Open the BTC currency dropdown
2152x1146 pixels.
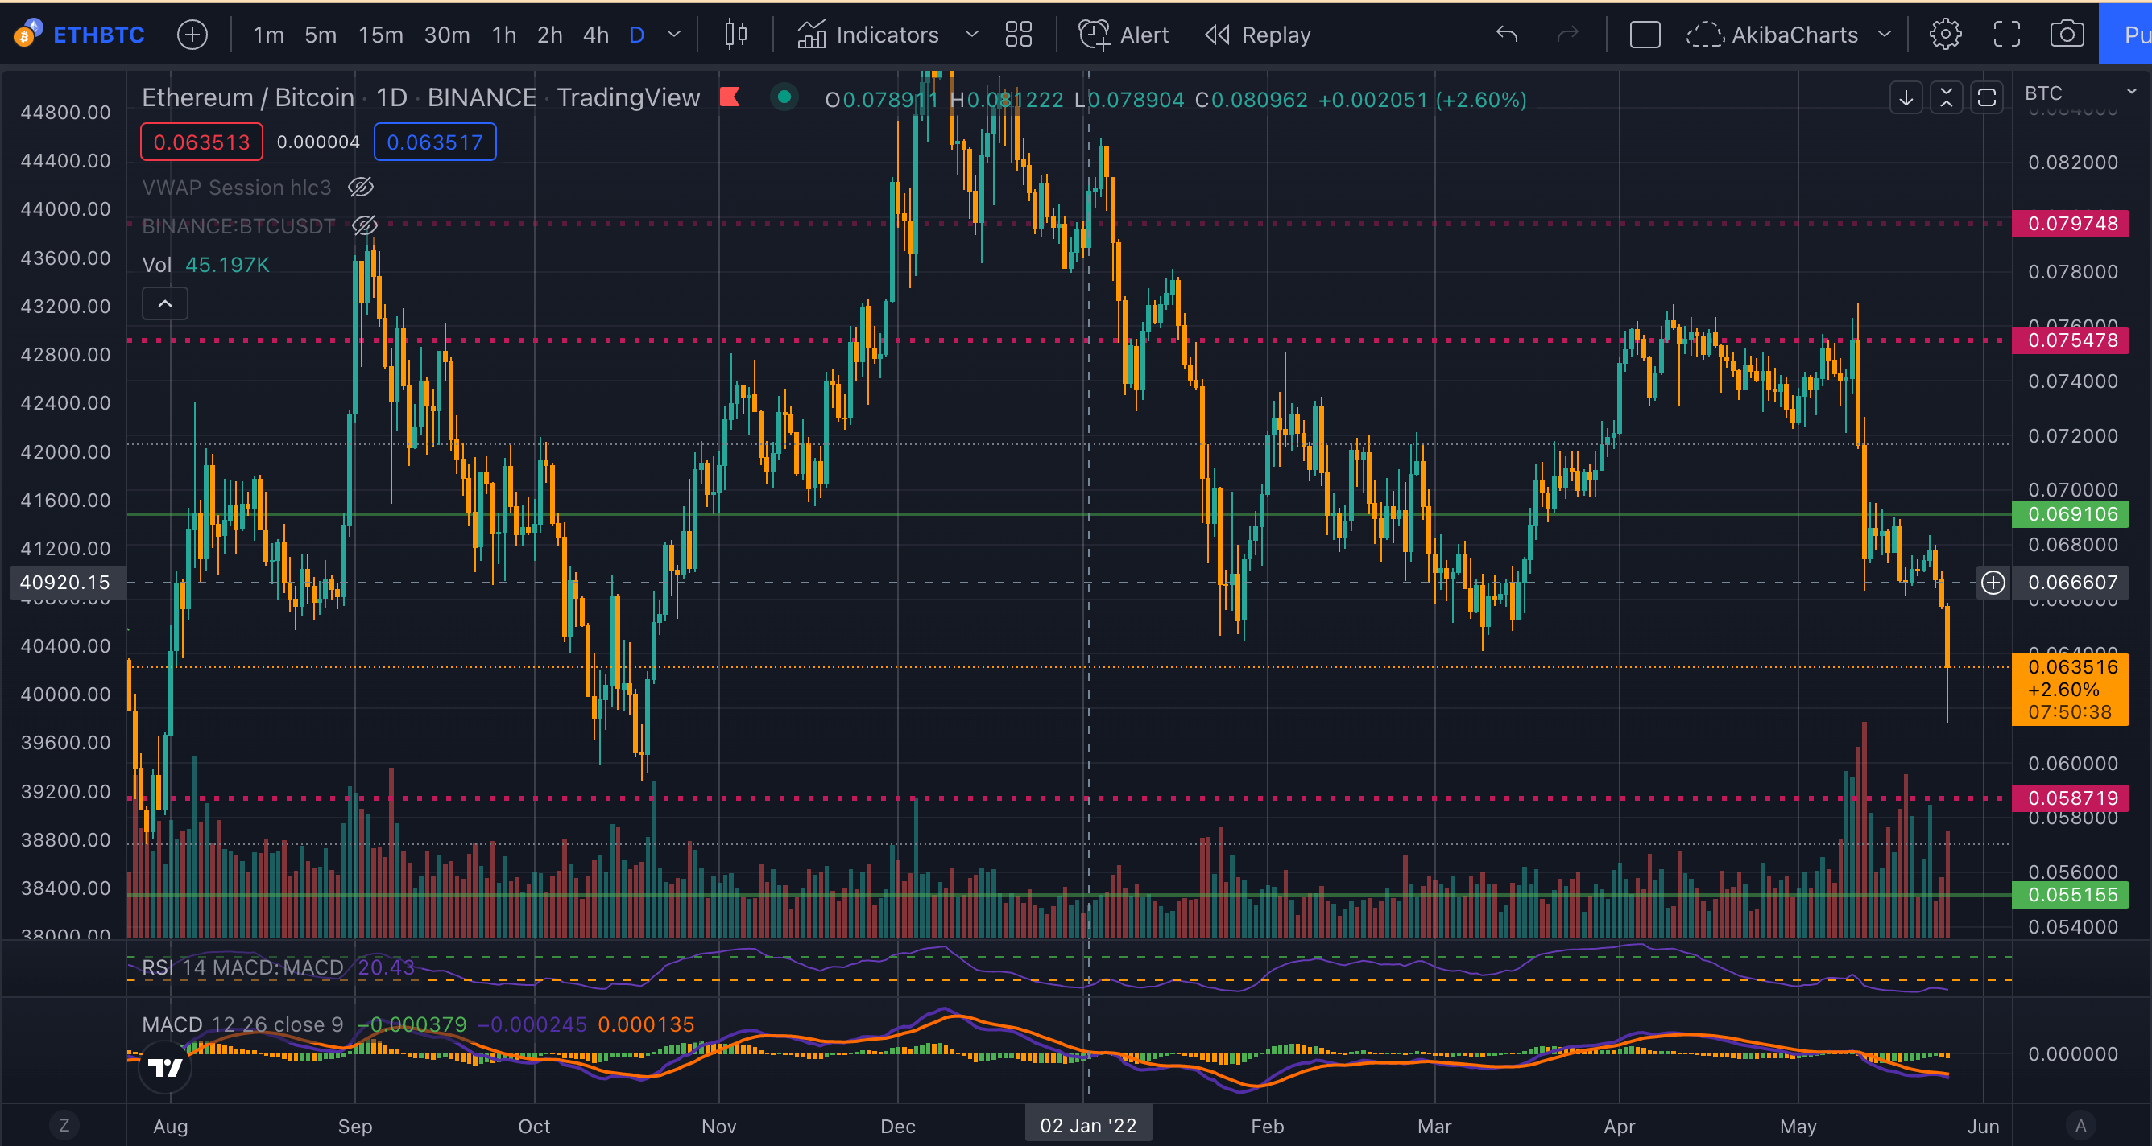2080,93
